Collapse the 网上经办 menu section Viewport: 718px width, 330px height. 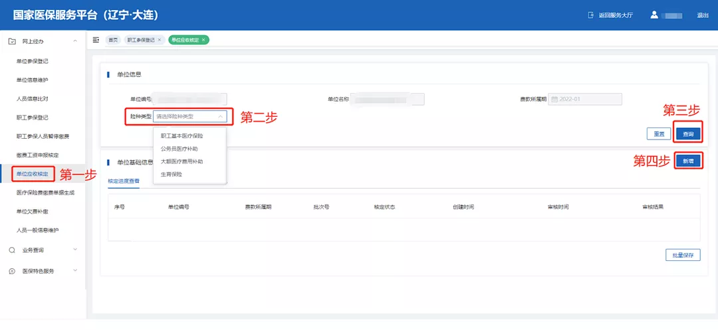[75, 41]
